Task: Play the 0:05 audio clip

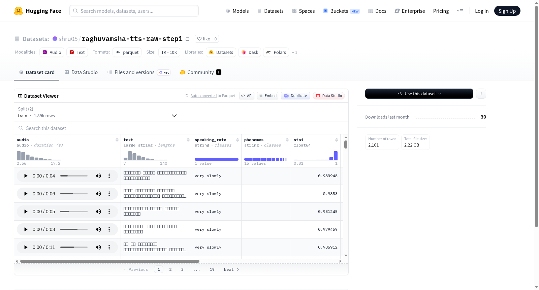Action: (26, 212)
